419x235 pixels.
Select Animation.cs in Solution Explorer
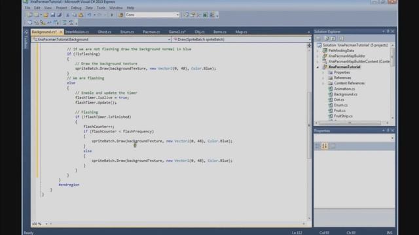[344, 89]
